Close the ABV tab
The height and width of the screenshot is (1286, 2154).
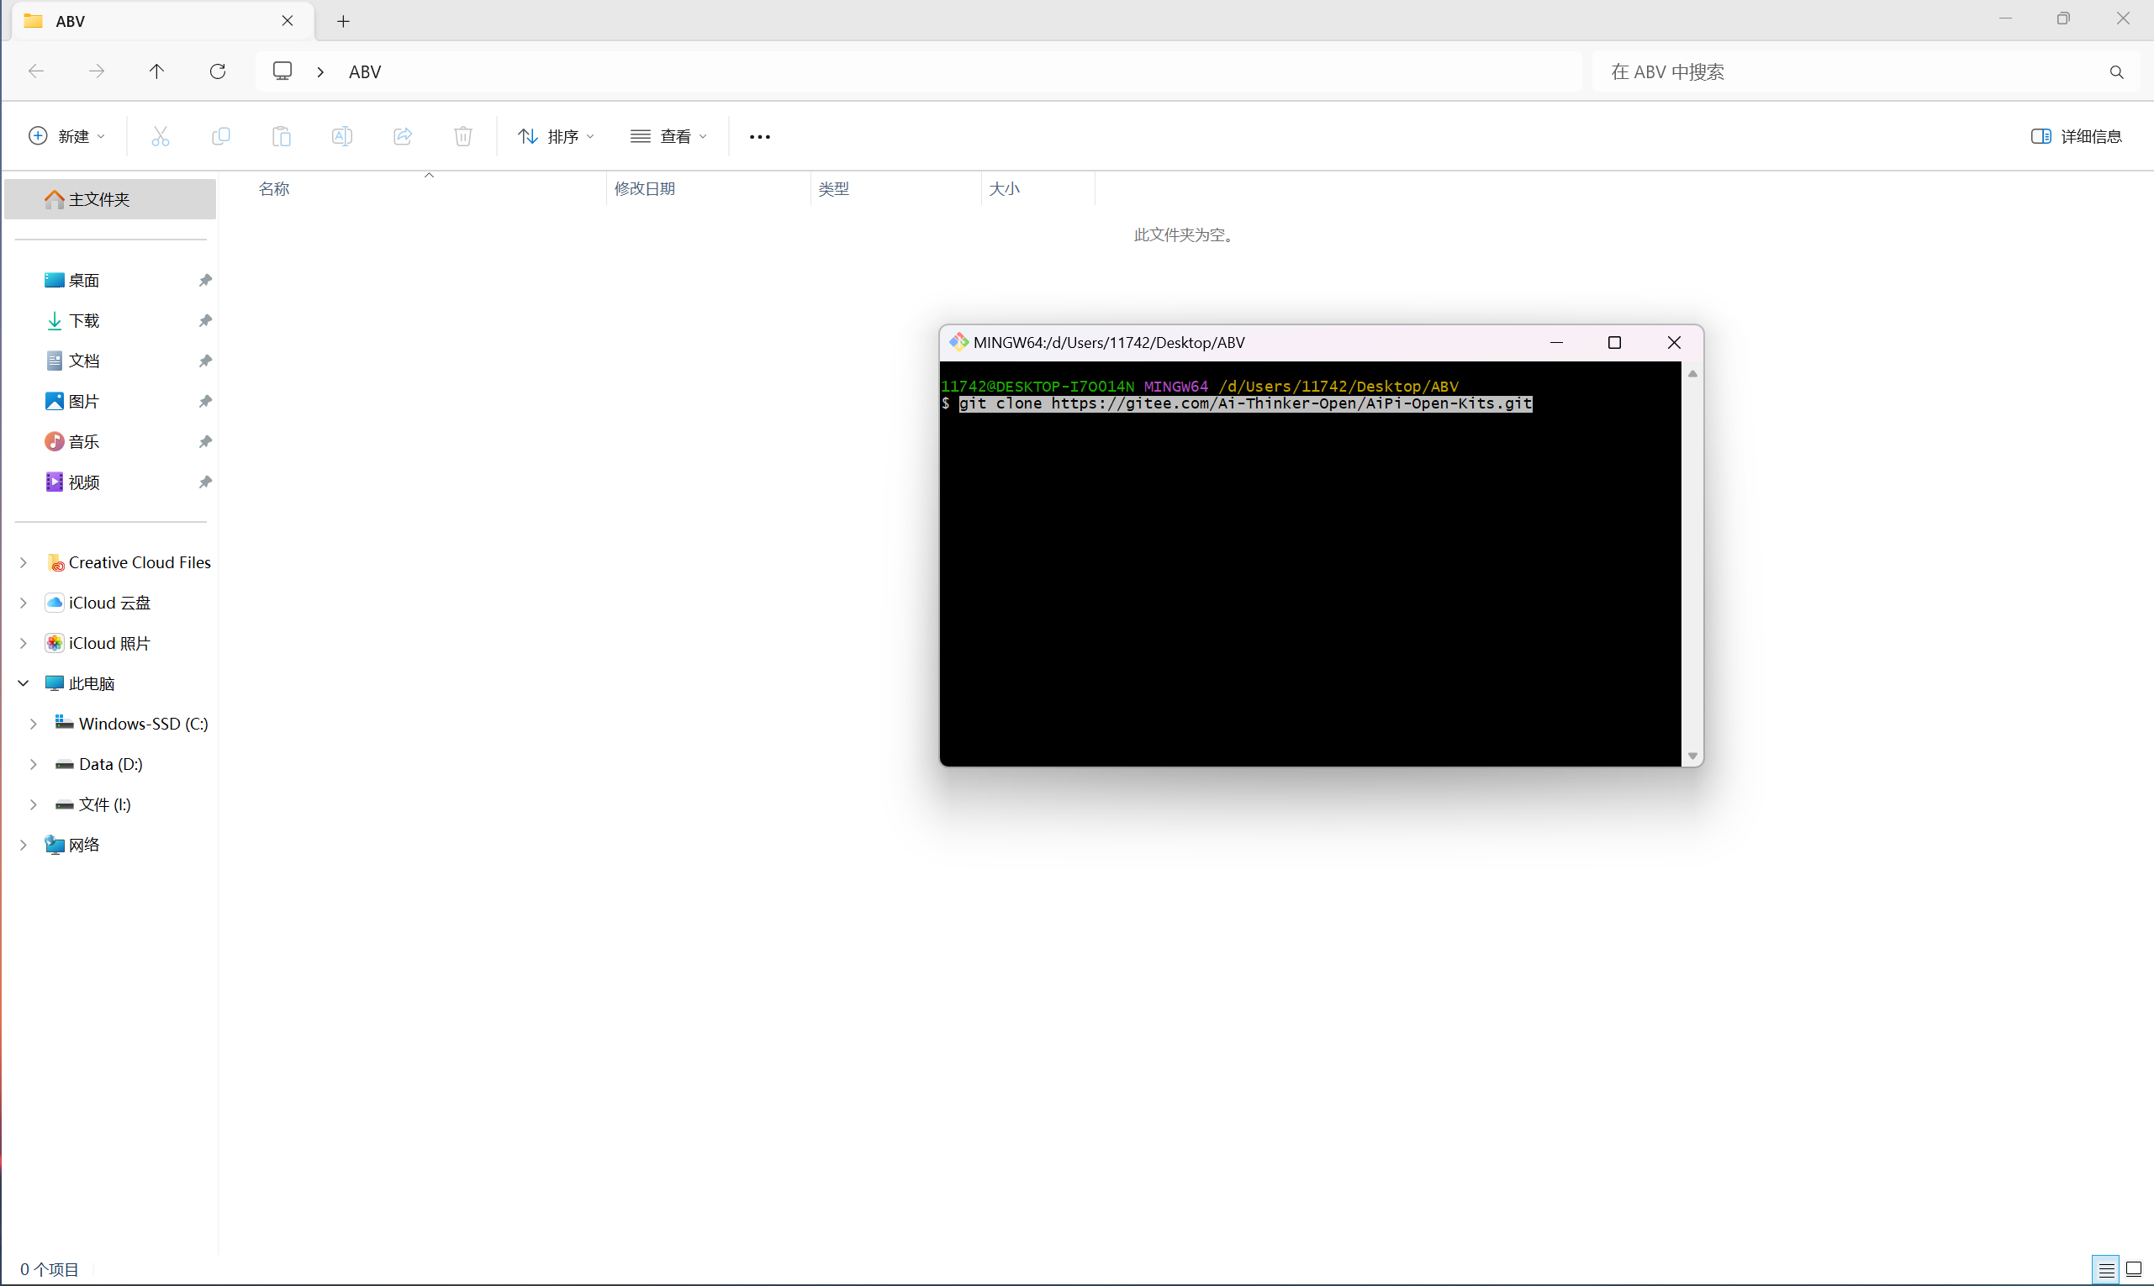[288, 21]
